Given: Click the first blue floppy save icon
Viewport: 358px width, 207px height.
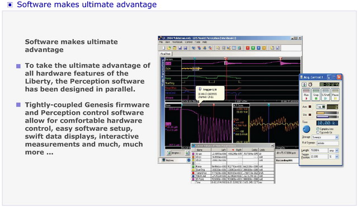Looking at the screenshot, I should [x=180, y=48].
